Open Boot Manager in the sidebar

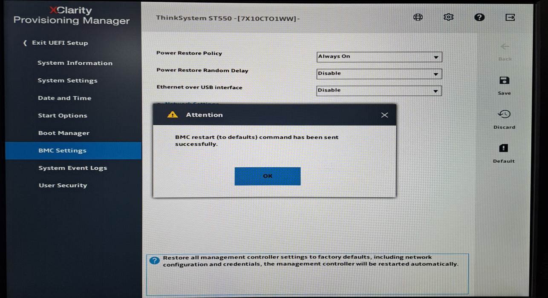(x=64, y=133)
